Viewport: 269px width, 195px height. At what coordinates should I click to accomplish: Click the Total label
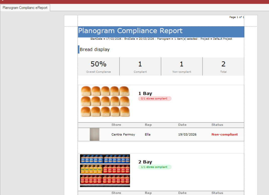pos(223,72)
